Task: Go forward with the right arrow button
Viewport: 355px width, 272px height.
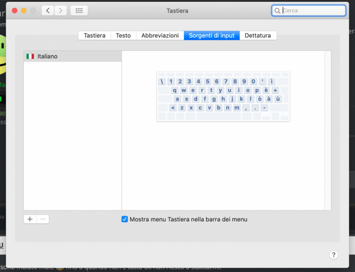Action: (60, 11)
